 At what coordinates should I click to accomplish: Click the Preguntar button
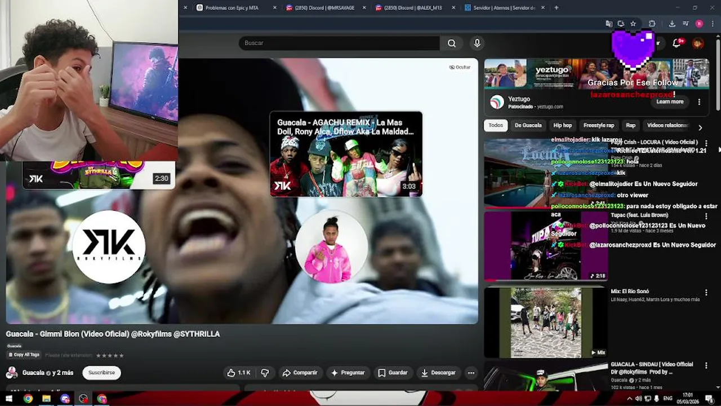coord(348,373)
